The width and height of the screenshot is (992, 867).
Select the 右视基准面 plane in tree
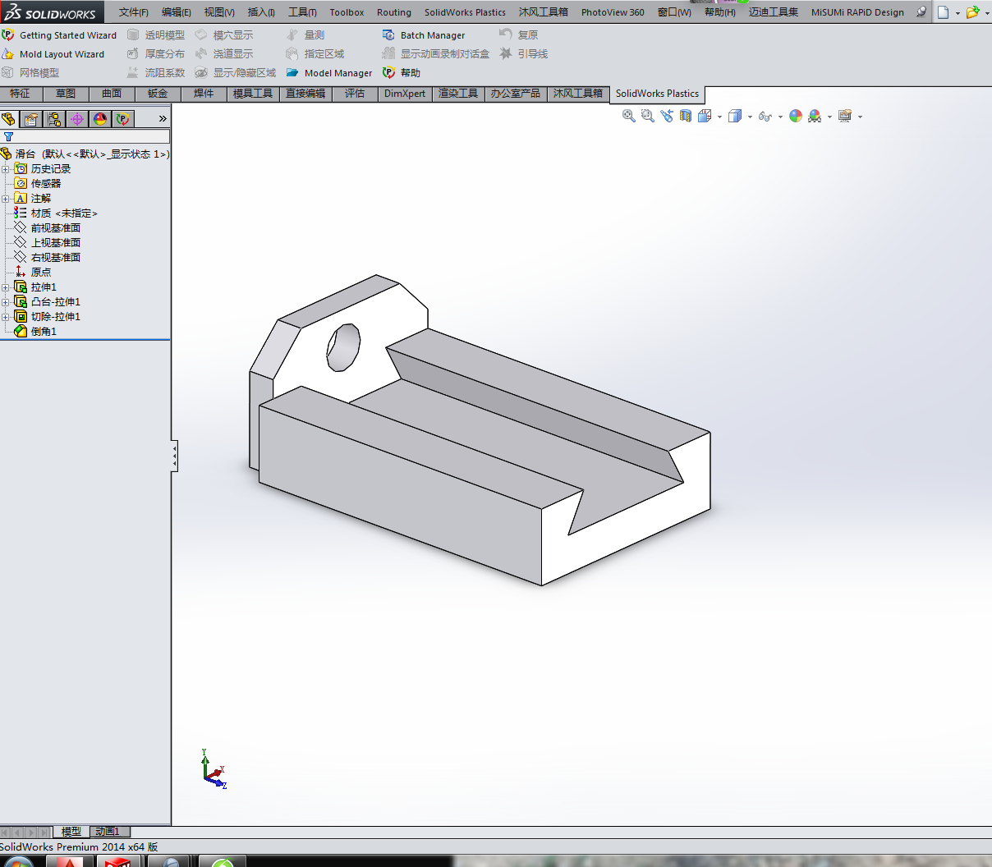48,258
